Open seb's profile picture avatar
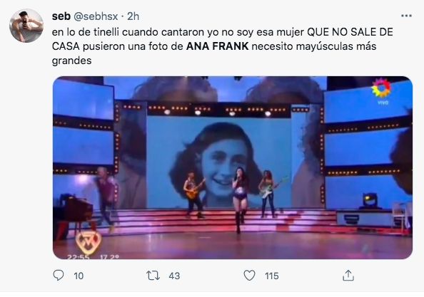This screenshot has width=424, height=297. [26, 26]
